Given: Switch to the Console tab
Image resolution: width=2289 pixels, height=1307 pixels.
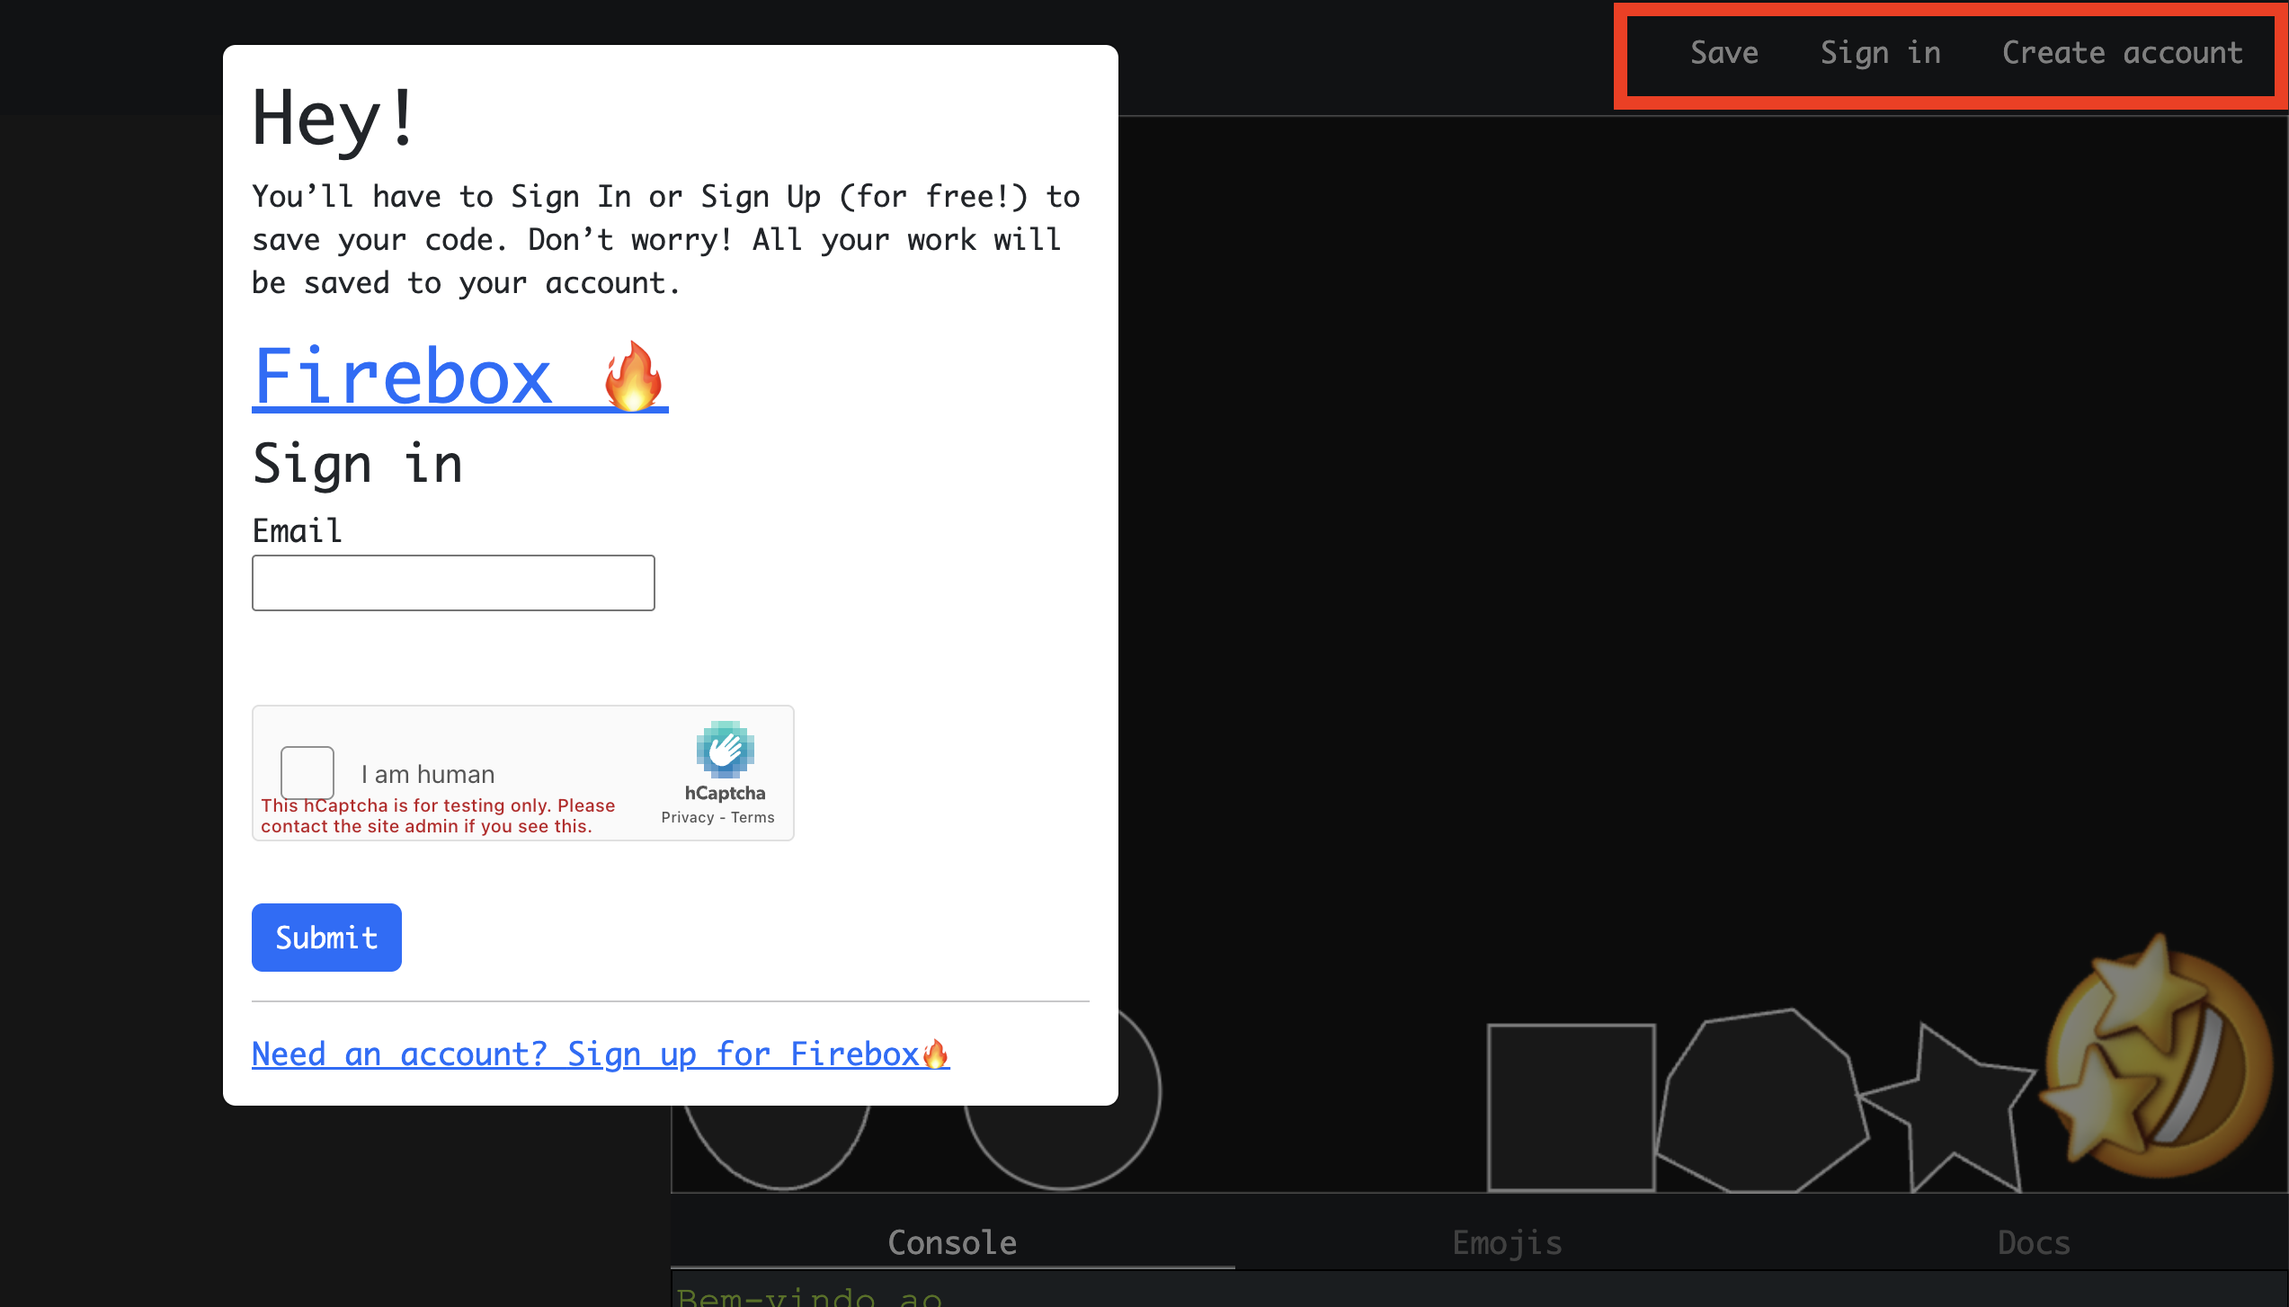Looking at the screenshot, I should click(x=952, y=1242).
